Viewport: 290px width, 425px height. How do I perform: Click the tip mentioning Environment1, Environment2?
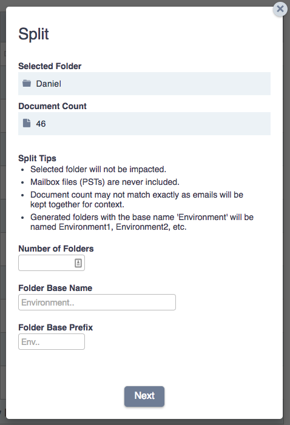click(x=142, y=222)
